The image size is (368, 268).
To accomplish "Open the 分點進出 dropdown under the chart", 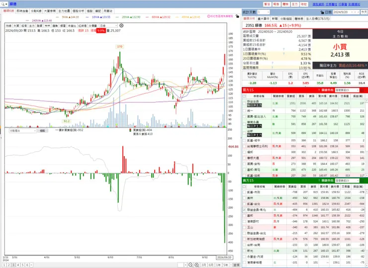I will point(22,131).
